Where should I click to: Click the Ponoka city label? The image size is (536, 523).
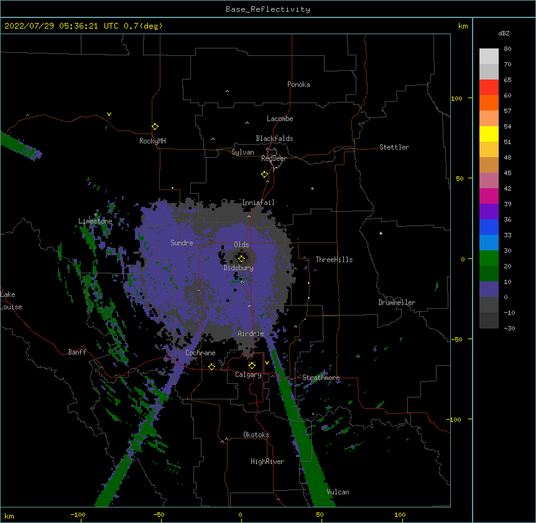(298, 84)
